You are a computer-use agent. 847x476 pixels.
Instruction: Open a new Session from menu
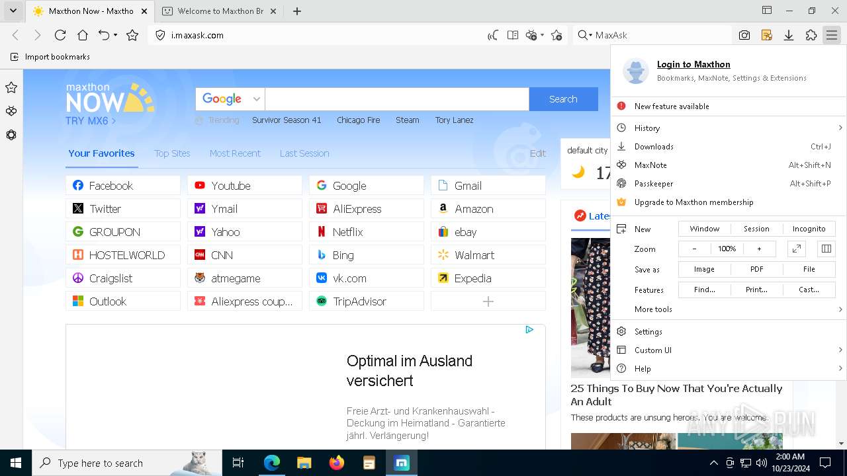[x=756, y=229]
